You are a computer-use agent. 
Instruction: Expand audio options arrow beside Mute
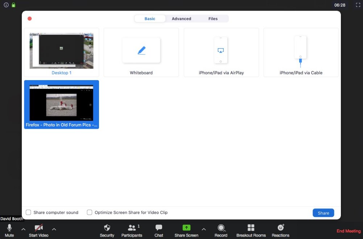[x=23, y=229]
